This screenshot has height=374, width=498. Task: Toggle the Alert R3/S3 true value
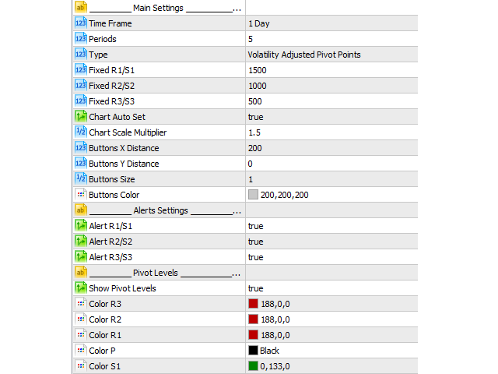coord(256,257)
